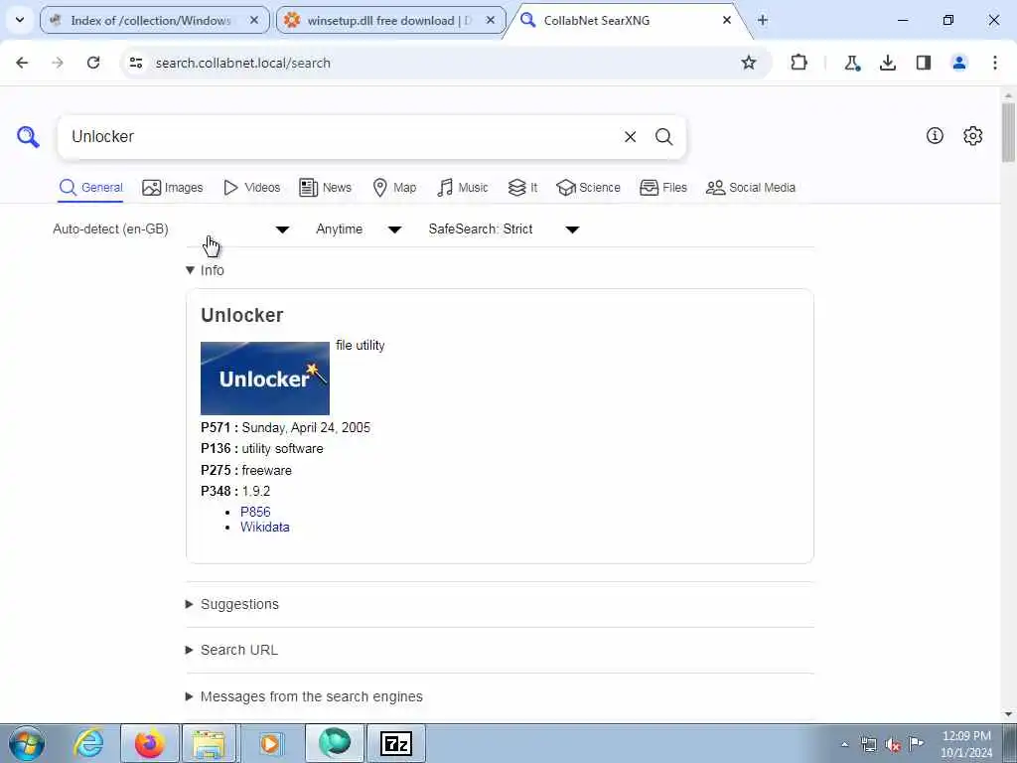Launch Internet Explorer from taskbar
Viewport: 1017px width, 763px height.
point(88,743)
